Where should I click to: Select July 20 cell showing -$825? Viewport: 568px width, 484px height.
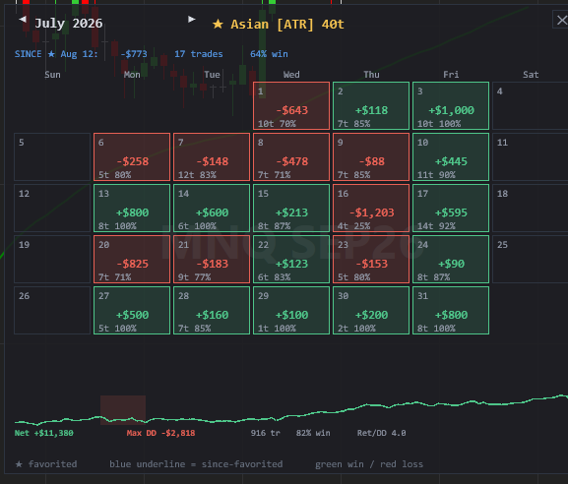[x=132, y=259]
